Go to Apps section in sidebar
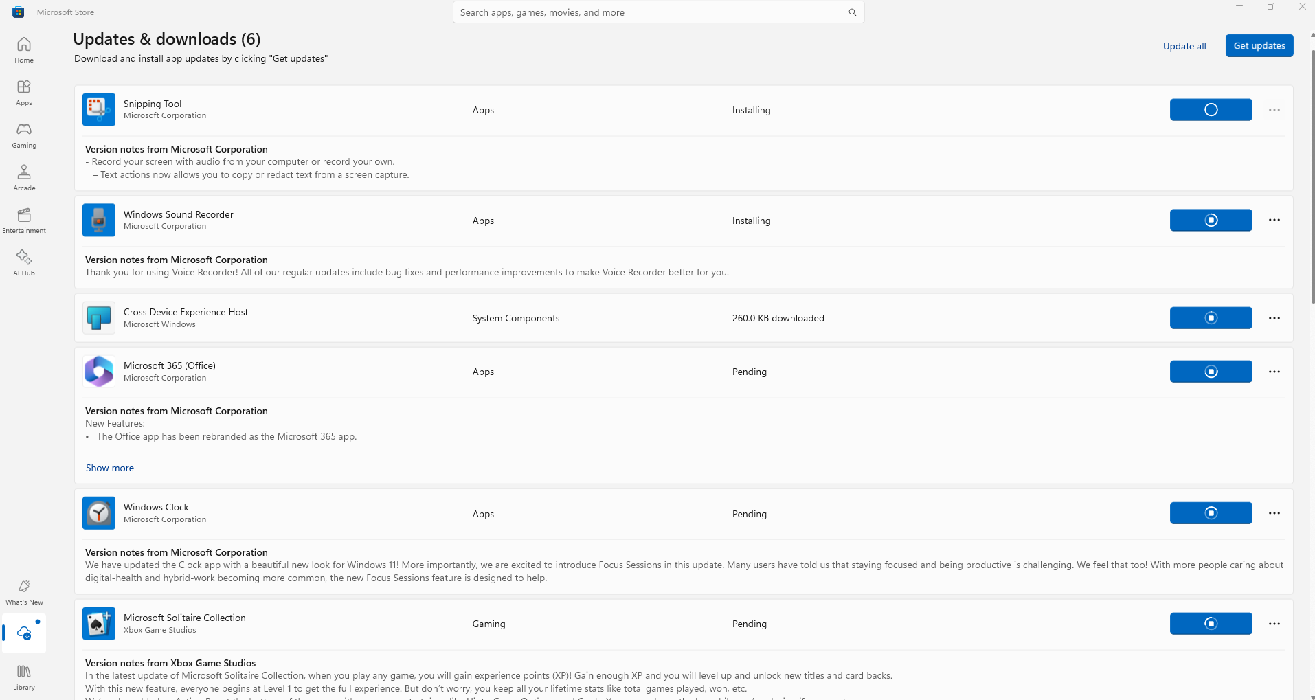Image resolution: width=1315 pixels, height=700 pixels. pos(24,93)
